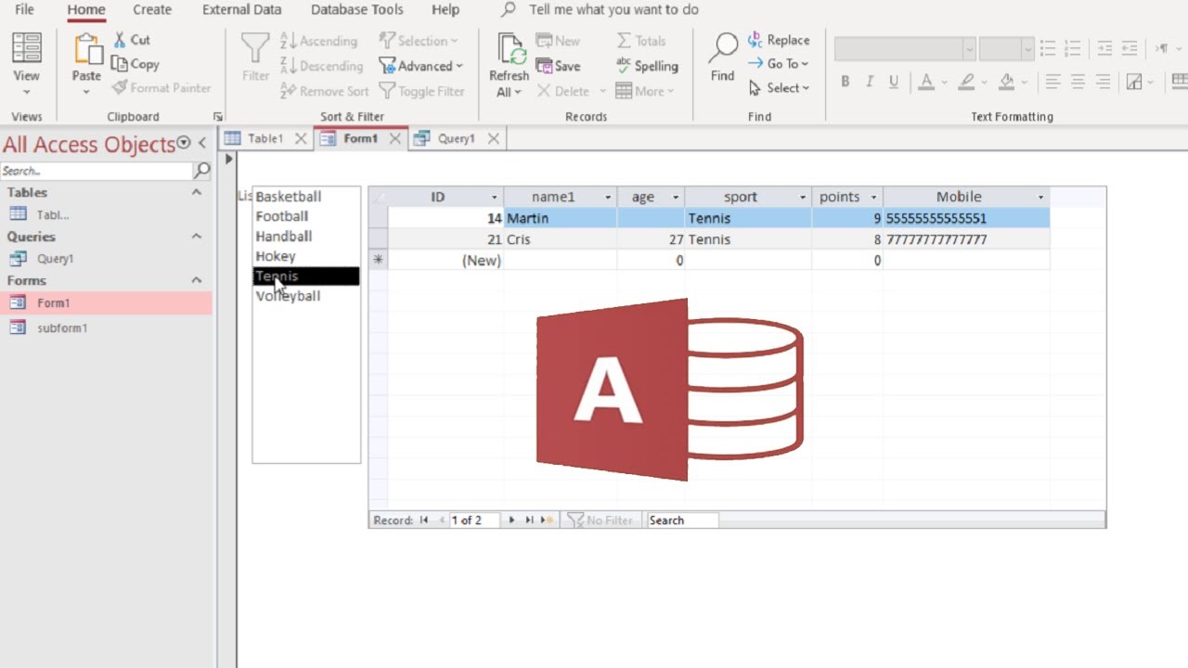
Task: Go to next record in navigator
Action: pyautogui.click(x=511, y=520)
